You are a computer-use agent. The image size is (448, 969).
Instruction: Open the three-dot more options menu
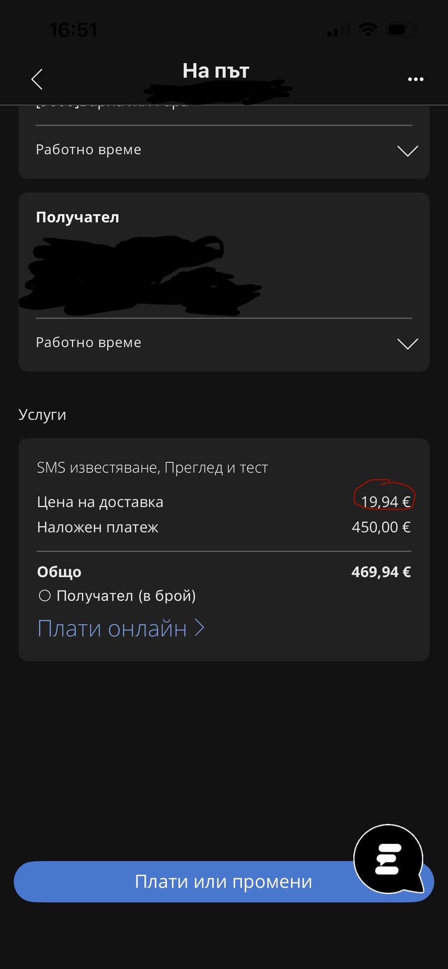coord(415,79)
